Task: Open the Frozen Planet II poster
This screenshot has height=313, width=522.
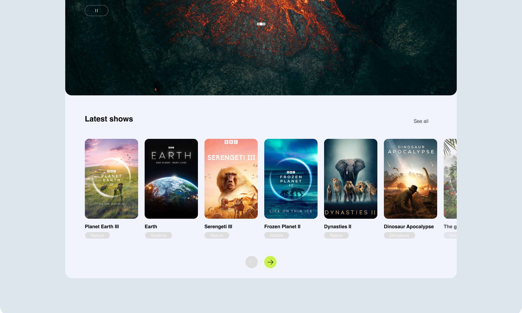Action: click(291, 179)
